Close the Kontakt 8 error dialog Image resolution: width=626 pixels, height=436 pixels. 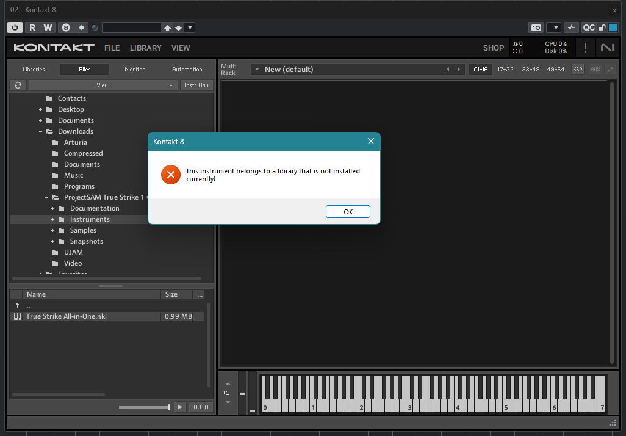point(371,141)
